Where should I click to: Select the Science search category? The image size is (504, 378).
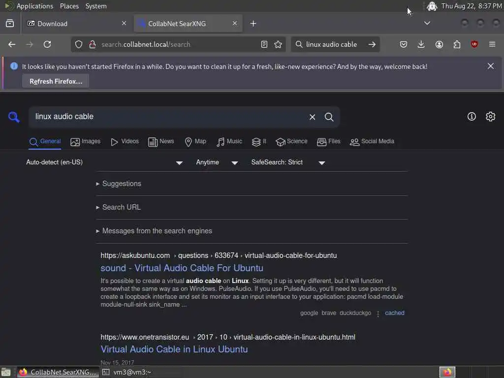pos(291,141)
